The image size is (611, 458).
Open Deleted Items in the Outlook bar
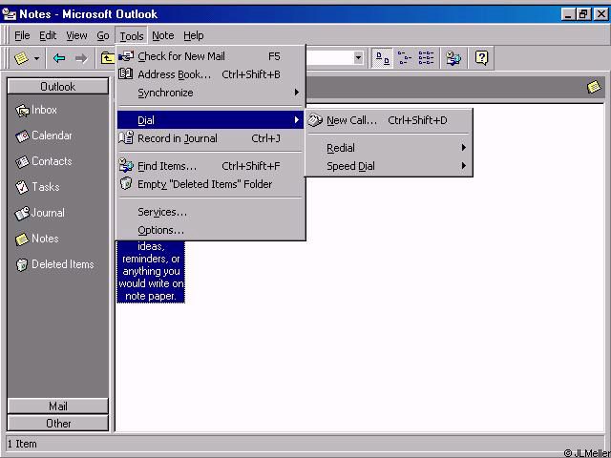click(54, 264)
